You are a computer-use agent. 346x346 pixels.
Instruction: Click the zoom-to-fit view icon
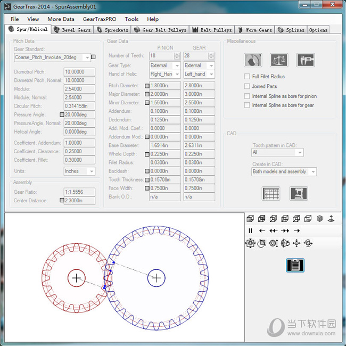click(250, 243)
